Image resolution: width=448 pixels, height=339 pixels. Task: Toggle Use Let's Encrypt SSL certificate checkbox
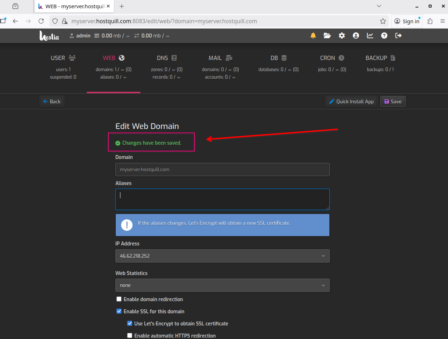tap(130, 324)
